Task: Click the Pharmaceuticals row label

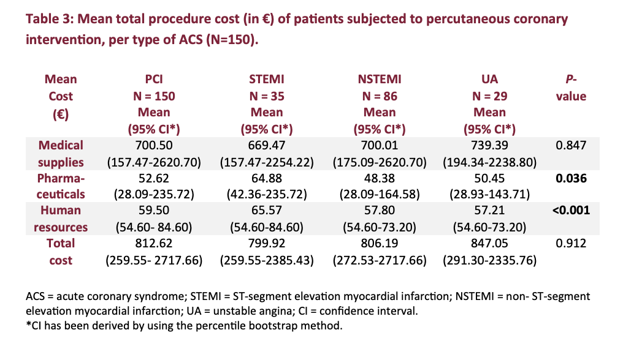Action: click(x=61, y=186)
